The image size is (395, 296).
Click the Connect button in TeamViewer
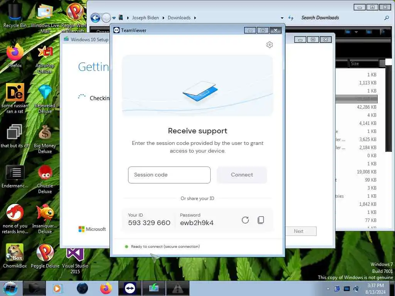241,175
